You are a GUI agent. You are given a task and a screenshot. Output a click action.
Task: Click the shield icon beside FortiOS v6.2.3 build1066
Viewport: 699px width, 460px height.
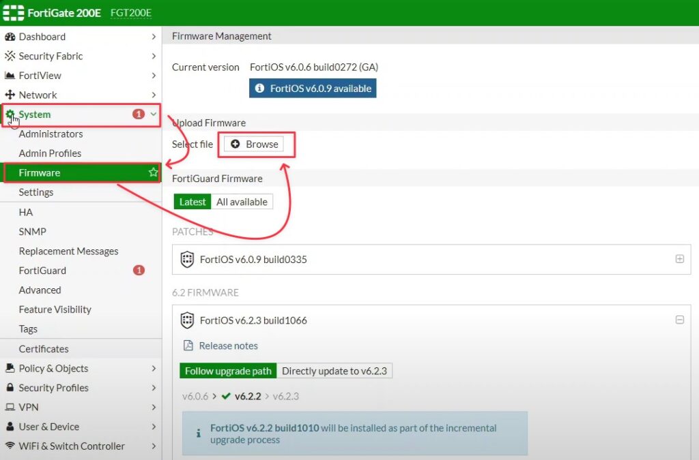coord(187,320)
